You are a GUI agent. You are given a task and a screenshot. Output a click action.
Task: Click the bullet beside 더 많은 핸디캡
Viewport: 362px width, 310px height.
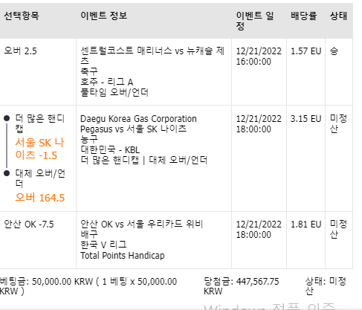coord(7,118)
